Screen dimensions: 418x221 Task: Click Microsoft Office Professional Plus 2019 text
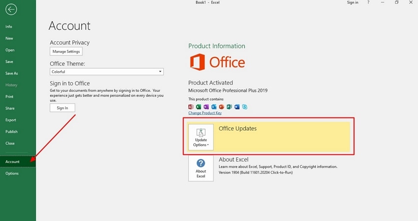[x=228, y=90]
